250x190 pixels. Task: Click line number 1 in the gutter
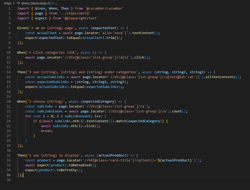pyautogui.click(x=10, y=9)
